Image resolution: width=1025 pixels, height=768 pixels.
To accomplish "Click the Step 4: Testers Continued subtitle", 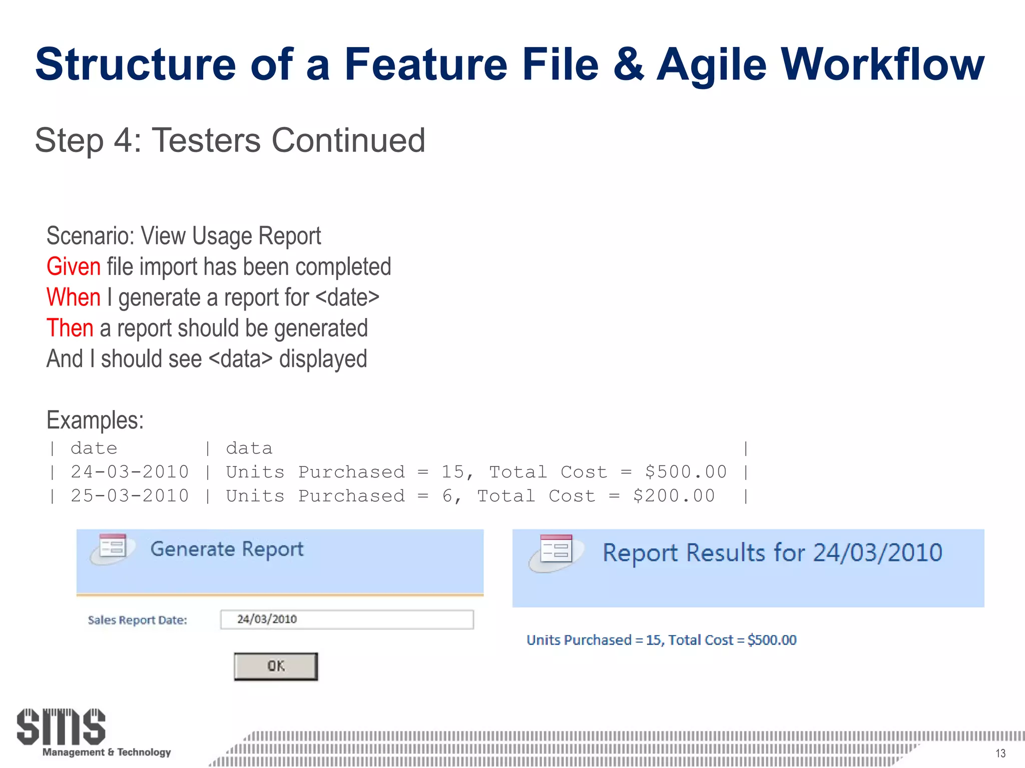I will click(x=230, y=140).
